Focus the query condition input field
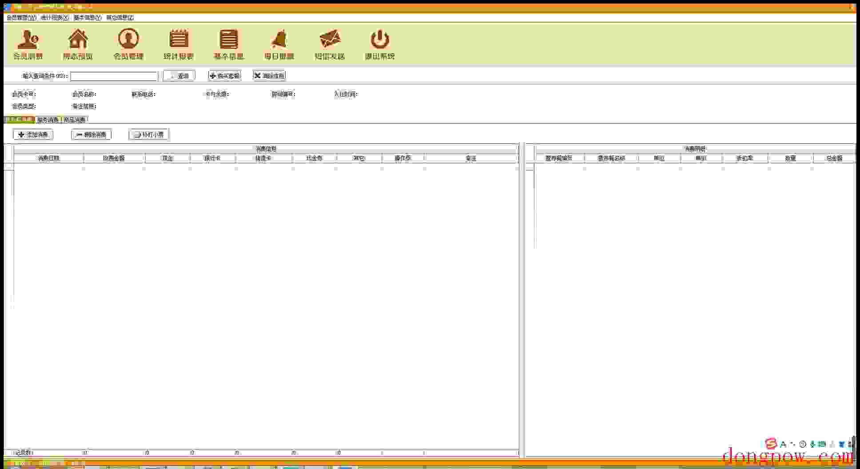This screenshot has height=469, width=860. [x=114, y=76]
